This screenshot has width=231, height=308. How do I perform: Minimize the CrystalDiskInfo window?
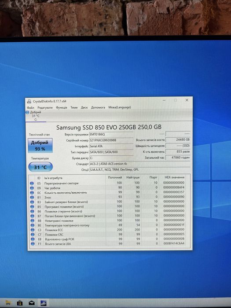coord(164,100)
